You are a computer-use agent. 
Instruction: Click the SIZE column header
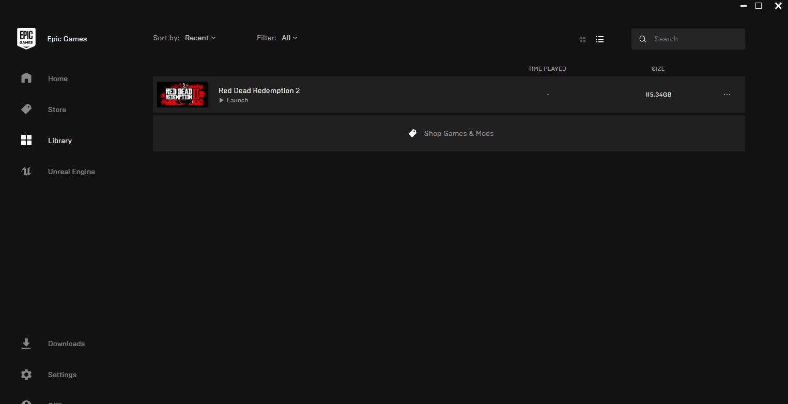(x=658, y=69)
